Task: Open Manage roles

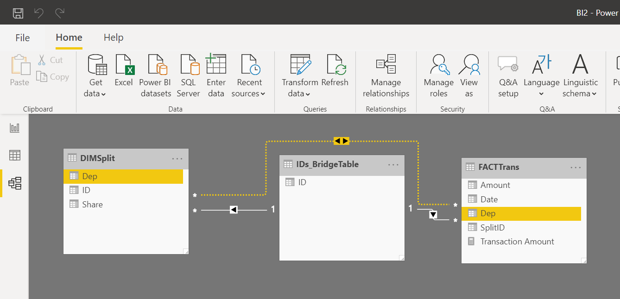Action: click(438, 76)
